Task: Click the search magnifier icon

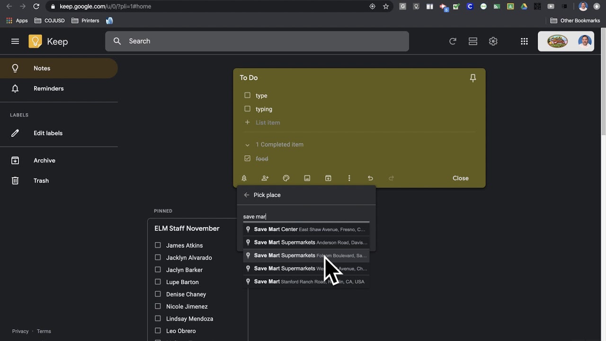Action: (x=117, y=41)
